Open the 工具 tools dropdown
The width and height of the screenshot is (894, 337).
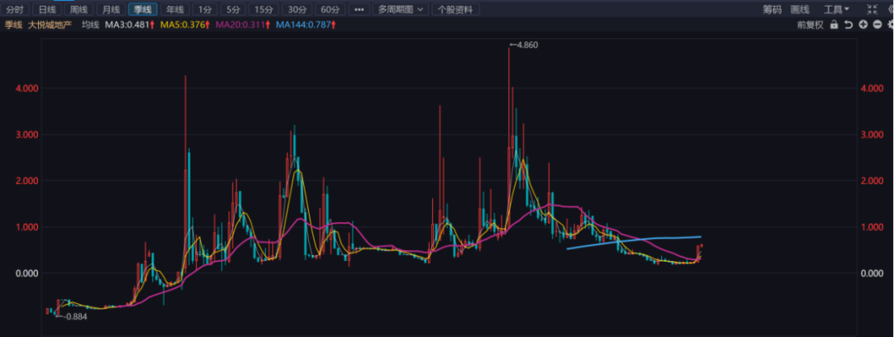click(836, 9)
